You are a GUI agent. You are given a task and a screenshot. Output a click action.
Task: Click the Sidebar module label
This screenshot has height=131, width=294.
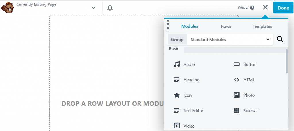point(250,111)
